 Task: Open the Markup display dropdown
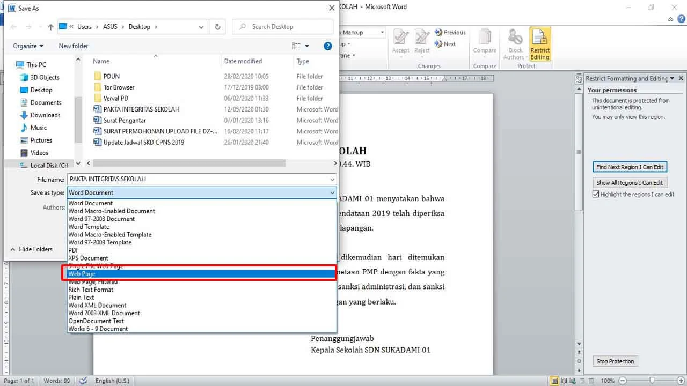[x=382, y=33]
